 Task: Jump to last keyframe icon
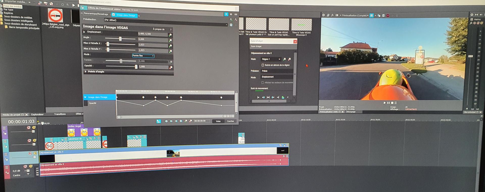181,121
